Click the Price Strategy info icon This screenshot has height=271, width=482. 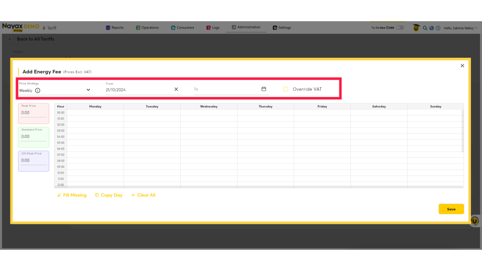coord(38,90)
